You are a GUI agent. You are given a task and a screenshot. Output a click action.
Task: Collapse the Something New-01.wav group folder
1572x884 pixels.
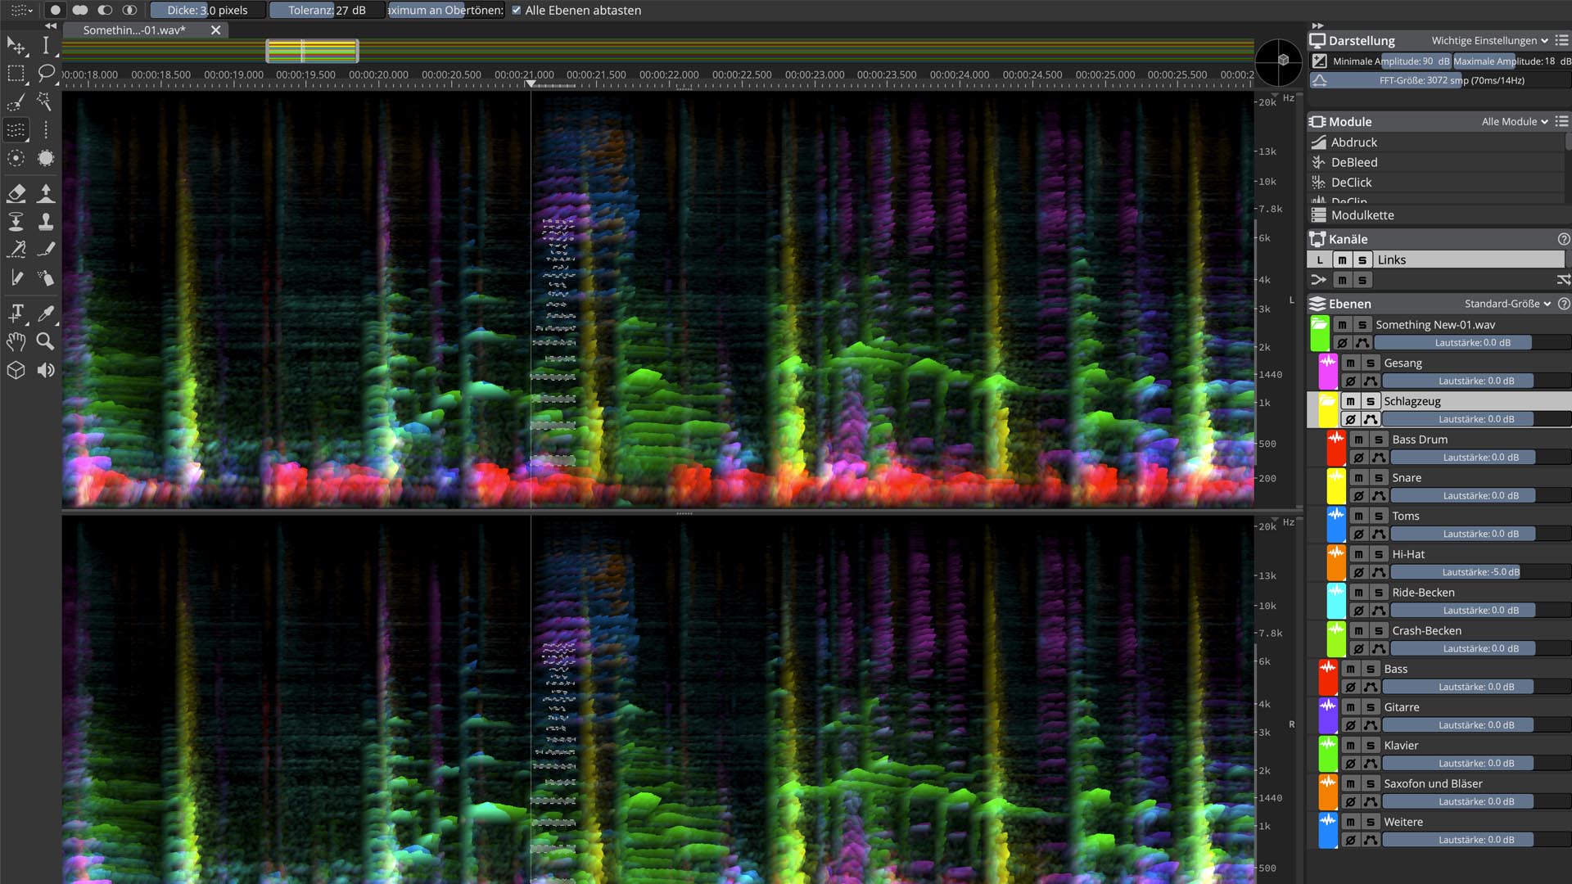tap(1319, 323)
